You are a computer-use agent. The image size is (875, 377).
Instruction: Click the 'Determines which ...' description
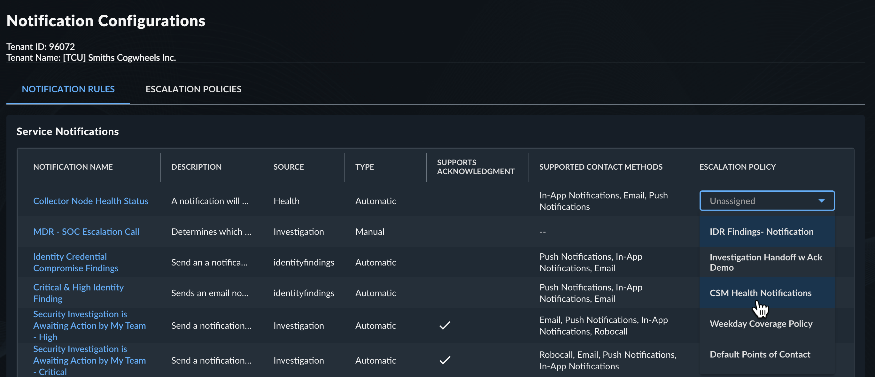pyautogui.click(x=211, y=232)
